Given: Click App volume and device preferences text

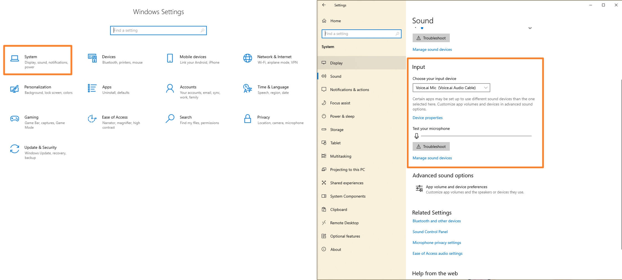Looking at the screenshot, I should tap(456, 187).
